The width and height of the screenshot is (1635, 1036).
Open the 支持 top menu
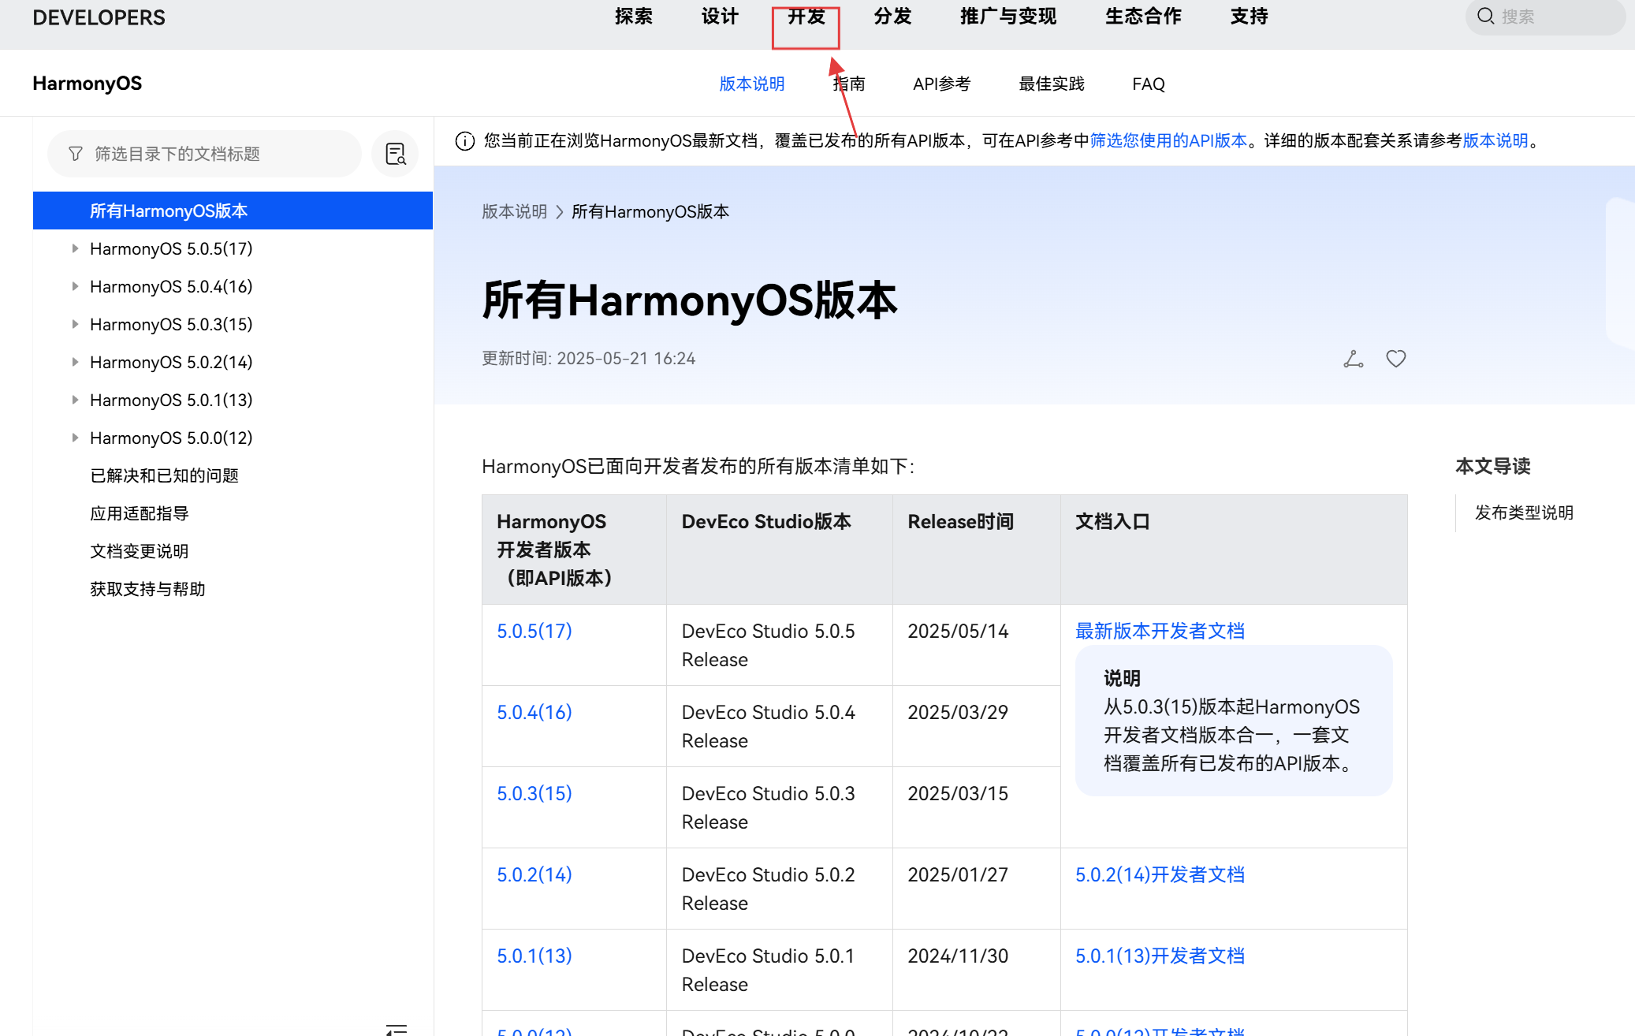click(x=1250, y=17)
